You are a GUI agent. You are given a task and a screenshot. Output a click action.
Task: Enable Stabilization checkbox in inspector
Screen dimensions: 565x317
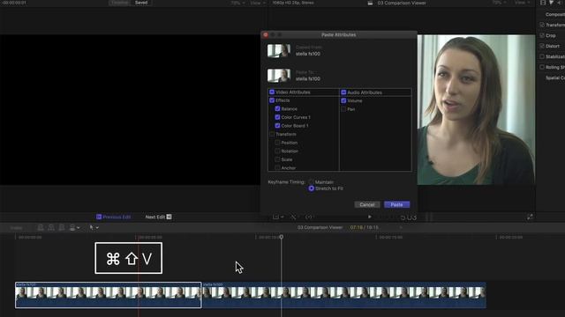pos(542,56)
